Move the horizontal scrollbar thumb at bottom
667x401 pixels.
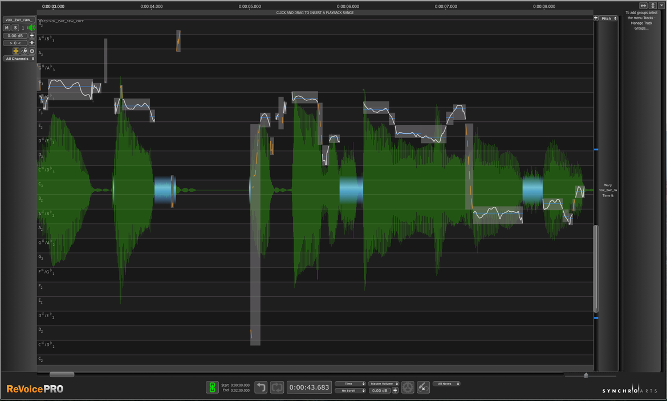[x=62, y=375]
